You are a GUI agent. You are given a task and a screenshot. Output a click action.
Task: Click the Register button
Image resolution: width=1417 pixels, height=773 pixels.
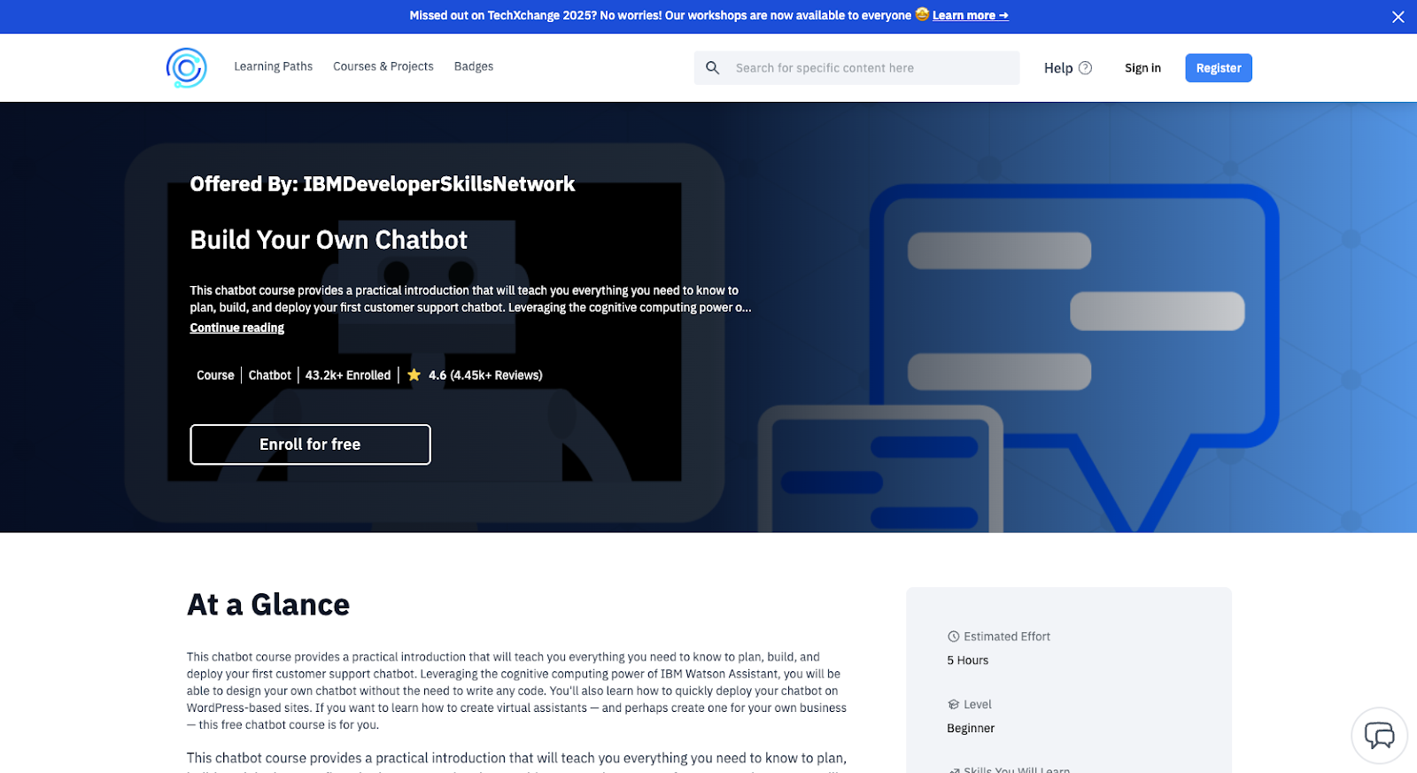click(1219, 68)
